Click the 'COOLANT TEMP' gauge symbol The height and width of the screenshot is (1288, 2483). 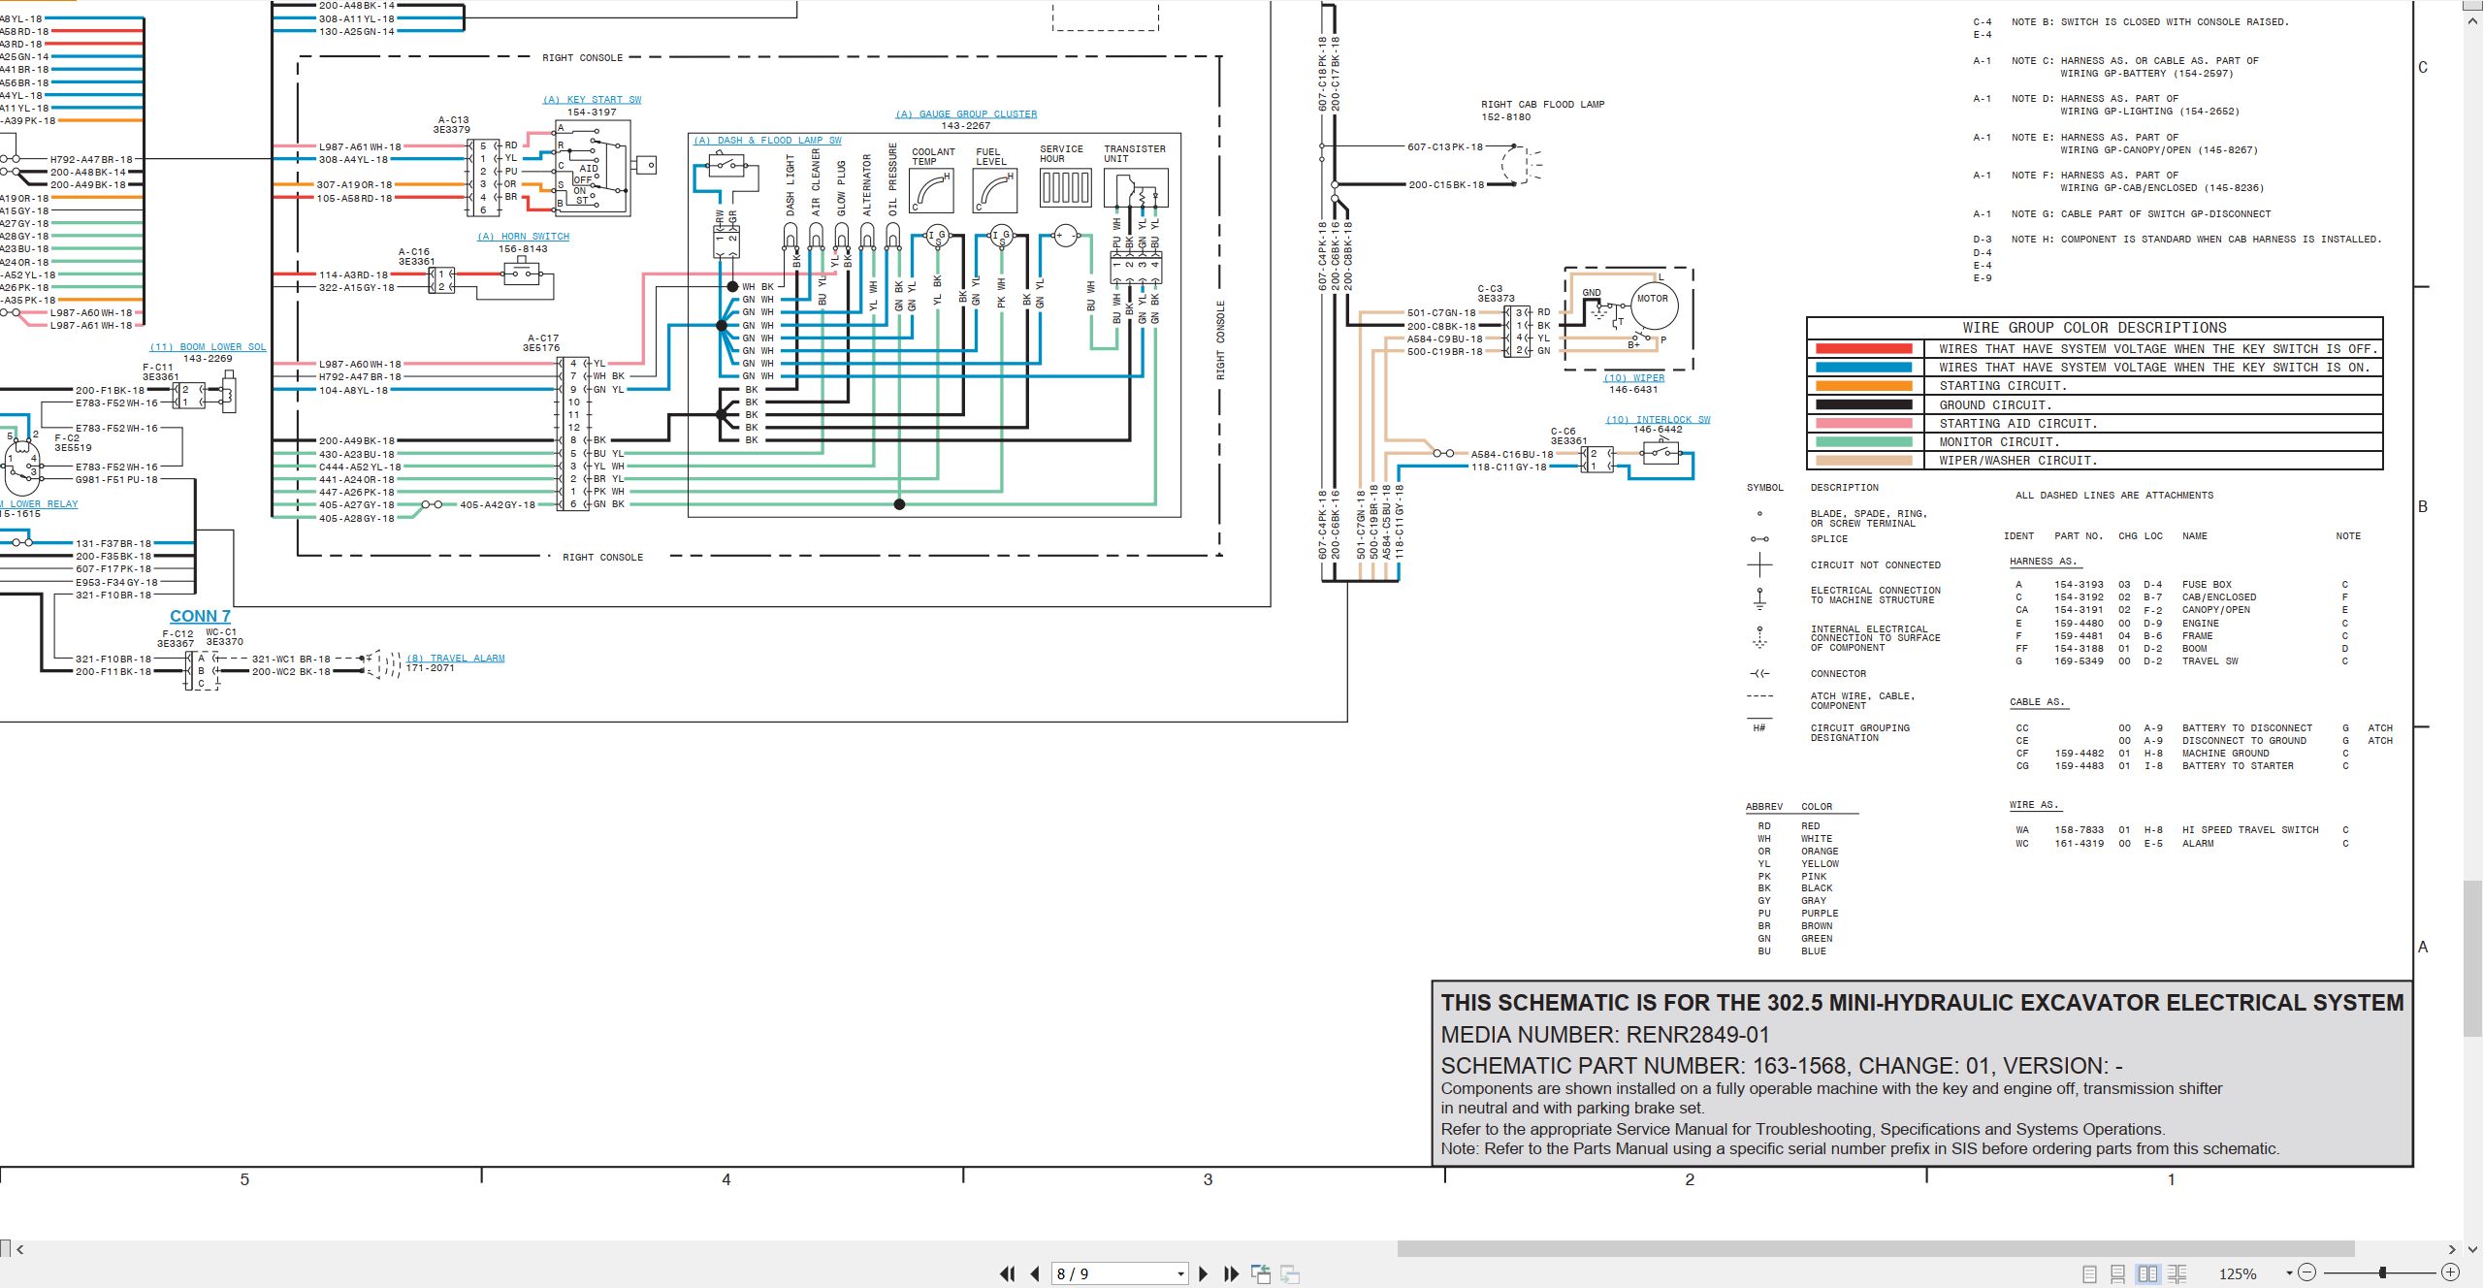pos(931,191)
